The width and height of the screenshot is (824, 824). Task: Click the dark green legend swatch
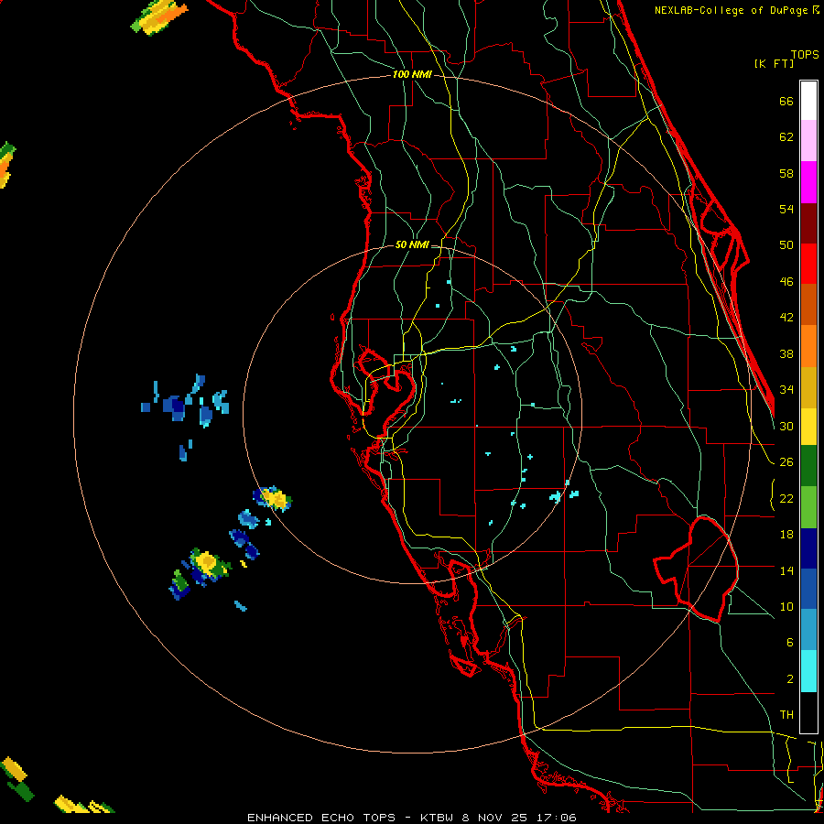[x=808, y=466]
